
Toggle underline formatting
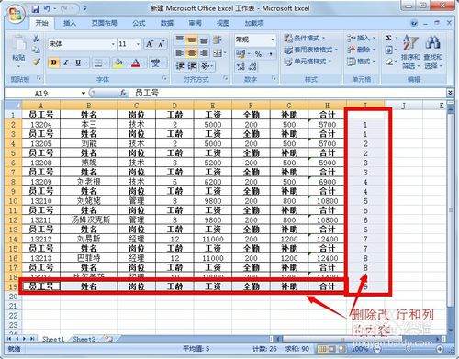click(78, 62)
